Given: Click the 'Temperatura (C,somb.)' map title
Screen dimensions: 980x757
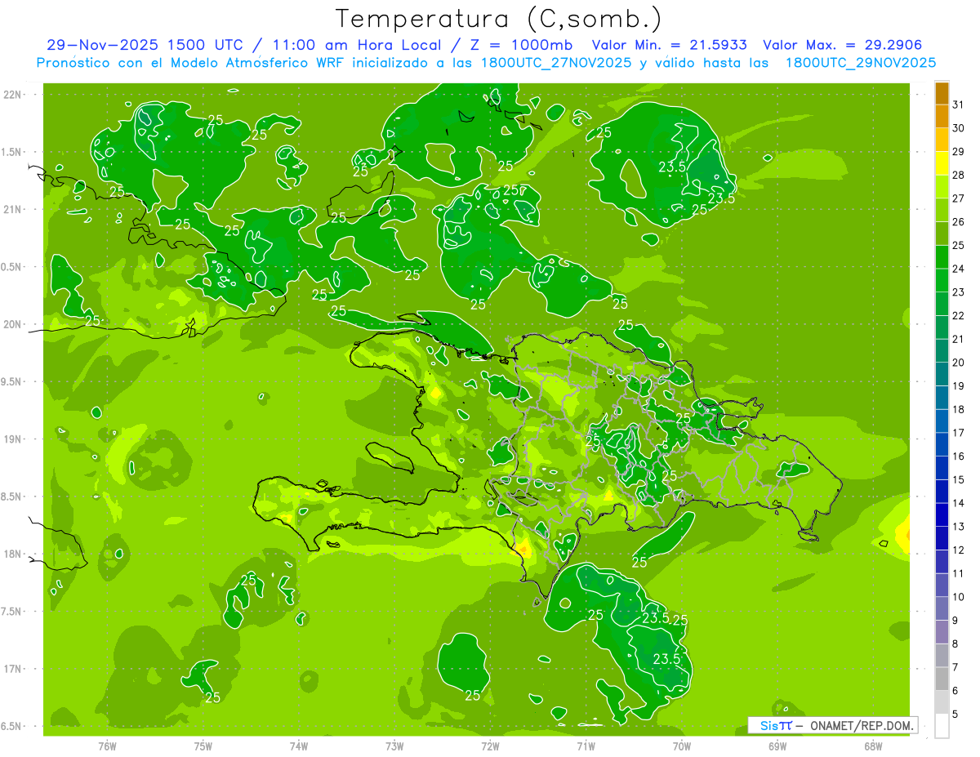Looking at the screenshot, I should [498, 19].
